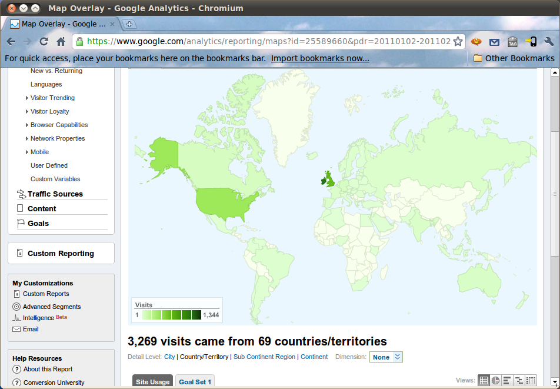Switch to pie chart percentage view

click(495, 380)
